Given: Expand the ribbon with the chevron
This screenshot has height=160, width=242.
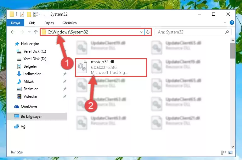Looking at the screenshot, I should pos(225,23).
